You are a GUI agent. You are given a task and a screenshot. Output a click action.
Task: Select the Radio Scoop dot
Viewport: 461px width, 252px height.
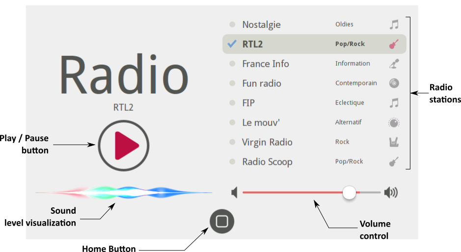[x=232, y=161]
